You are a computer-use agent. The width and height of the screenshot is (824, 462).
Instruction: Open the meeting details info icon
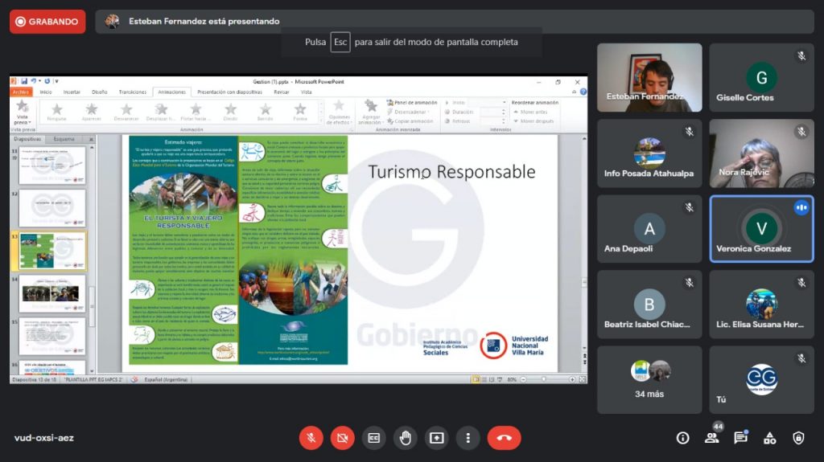[x=682, y=438]
